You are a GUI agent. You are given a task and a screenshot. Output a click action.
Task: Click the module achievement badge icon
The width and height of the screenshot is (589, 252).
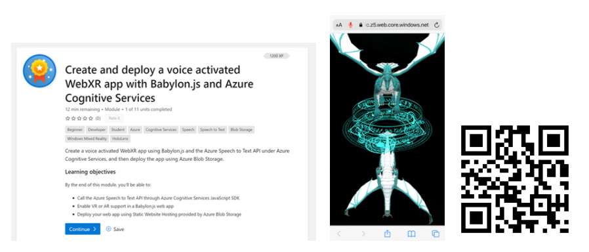[39, 71]
